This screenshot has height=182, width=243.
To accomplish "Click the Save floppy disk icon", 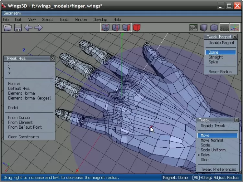I will [x=17, y=28].
